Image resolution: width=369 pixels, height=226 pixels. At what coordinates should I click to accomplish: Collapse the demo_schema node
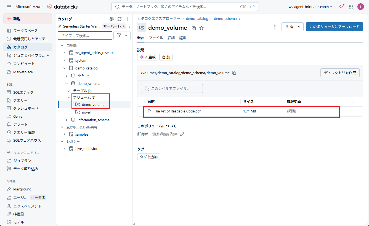67,84
